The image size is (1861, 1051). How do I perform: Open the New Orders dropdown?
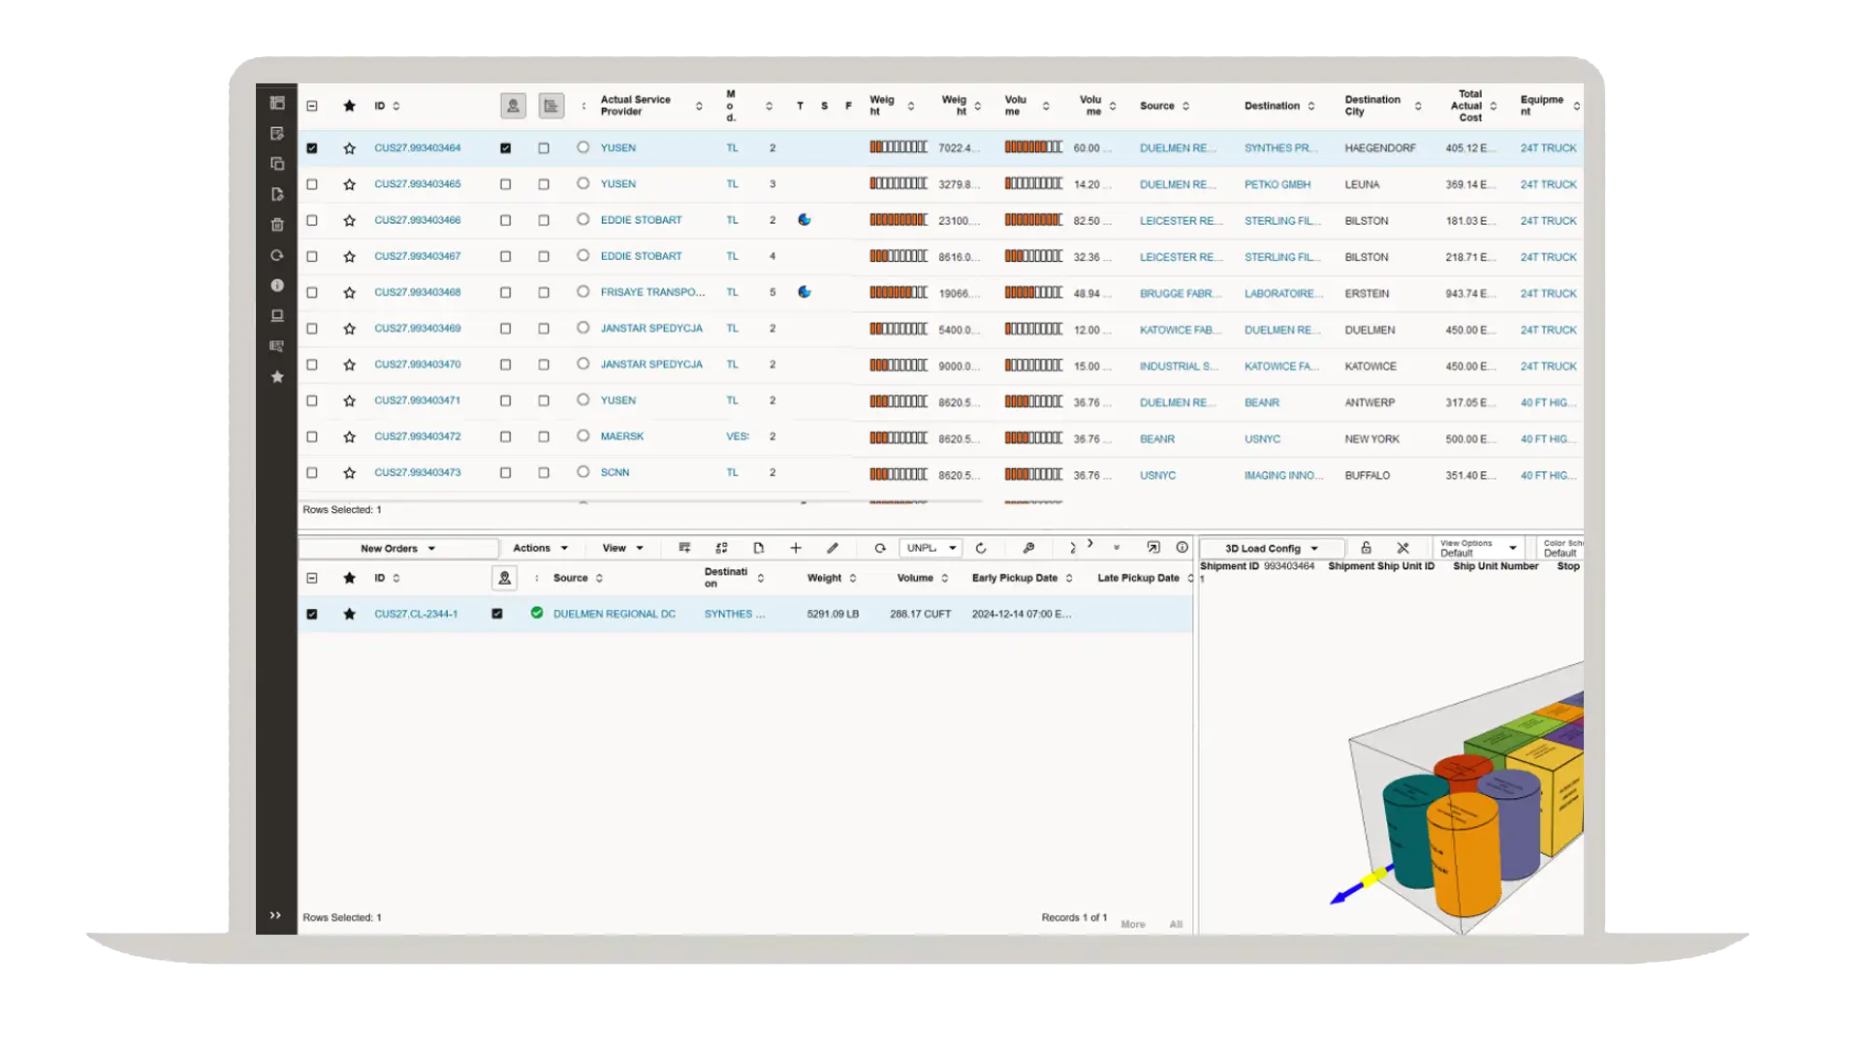[397, 549]
